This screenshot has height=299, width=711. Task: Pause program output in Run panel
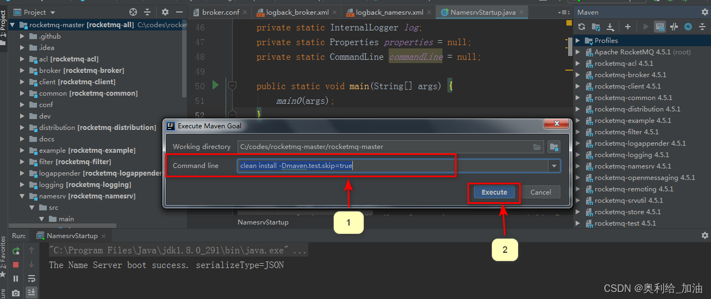coord(16,279)
